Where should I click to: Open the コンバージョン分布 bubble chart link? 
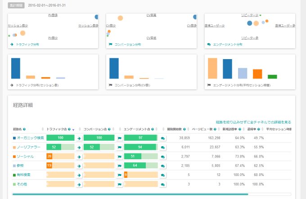(x=125, y=45)
